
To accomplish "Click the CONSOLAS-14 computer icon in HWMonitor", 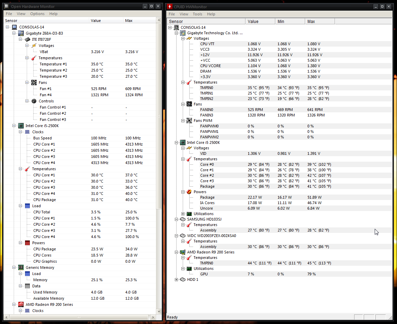I will (176, 27).
